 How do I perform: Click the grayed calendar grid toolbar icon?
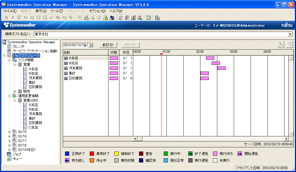[x=80, y=18]
